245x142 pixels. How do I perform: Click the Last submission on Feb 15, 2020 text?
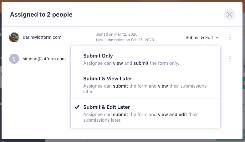tap(125, 40)
